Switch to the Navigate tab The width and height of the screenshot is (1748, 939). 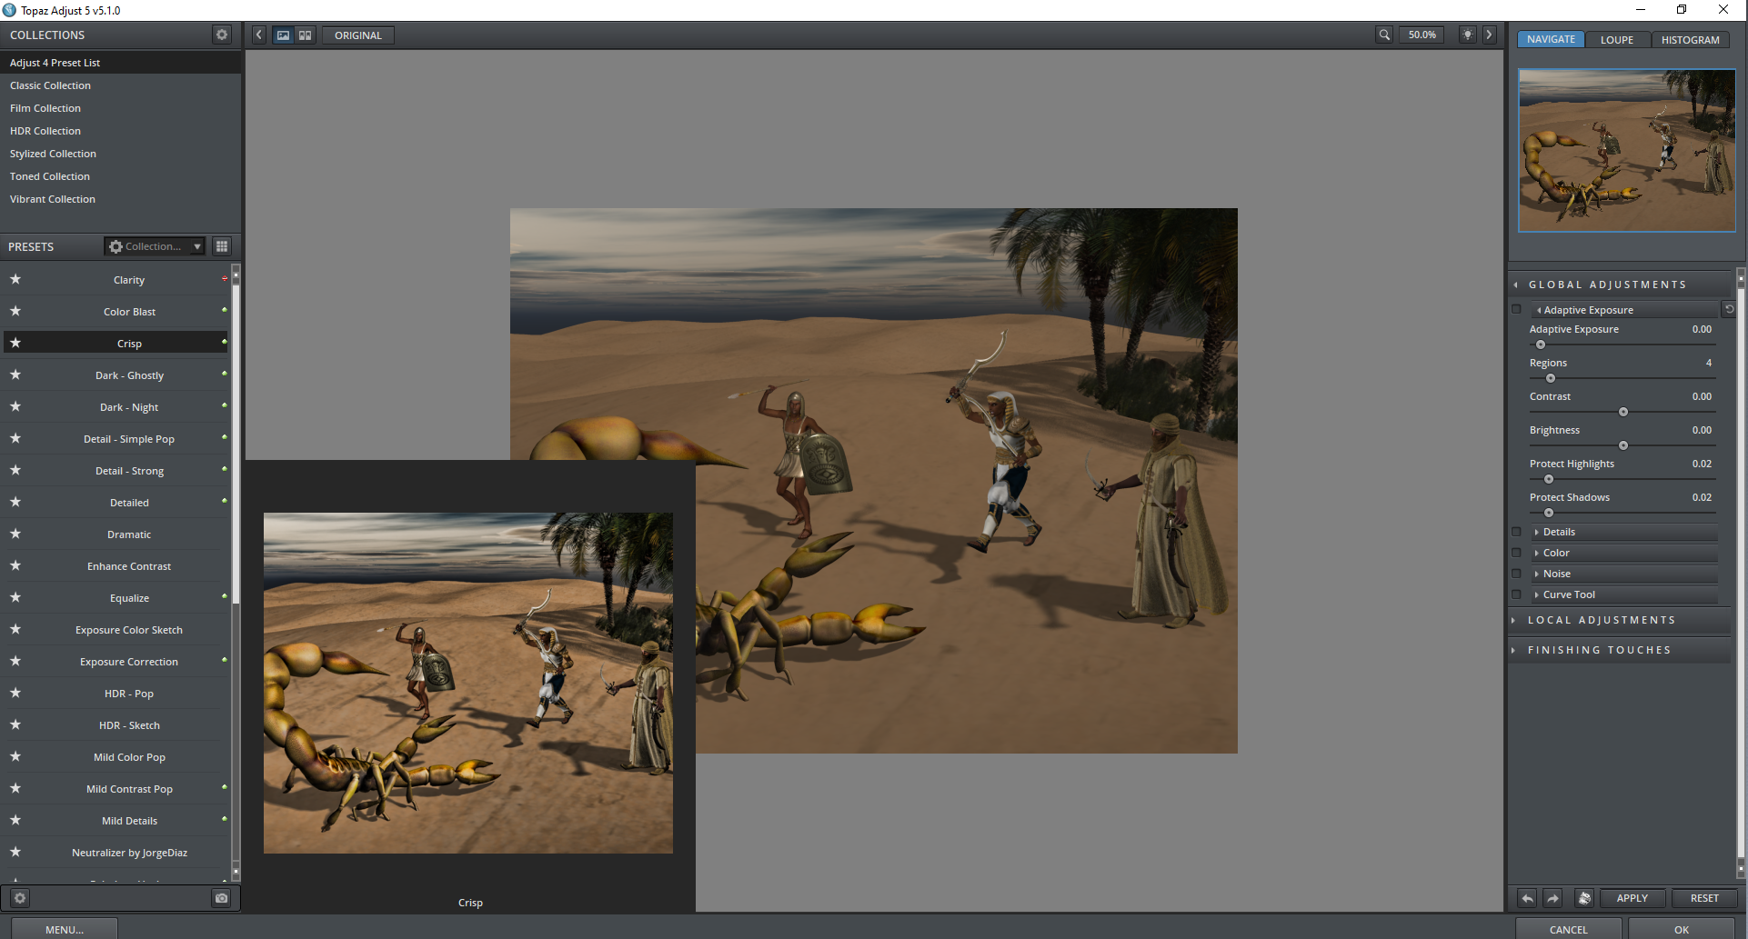pos(1551,39)
